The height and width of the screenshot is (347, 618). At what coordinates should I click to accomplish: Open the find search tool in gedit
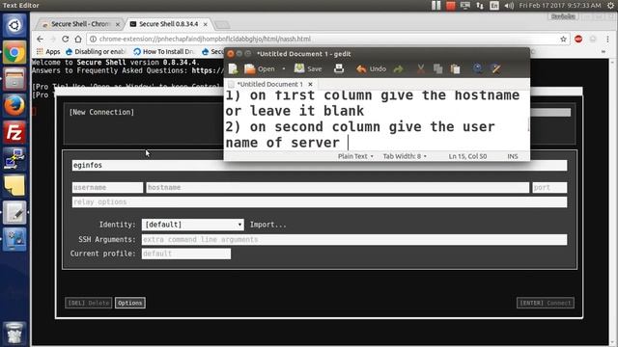[477, 68]
